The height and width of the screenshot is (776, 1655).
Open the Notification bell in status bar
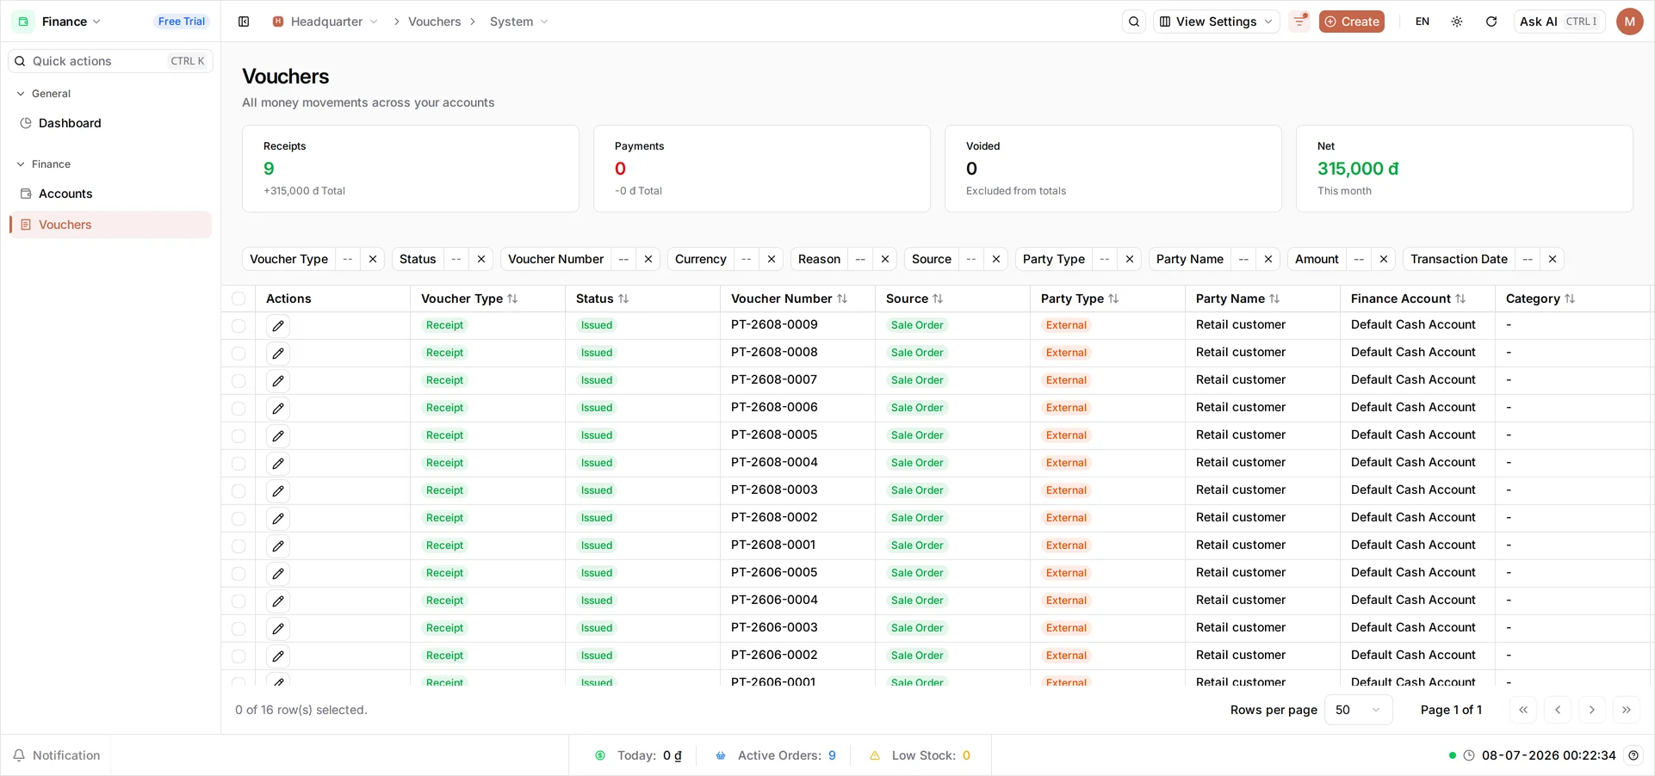click(x=57, y=755)
